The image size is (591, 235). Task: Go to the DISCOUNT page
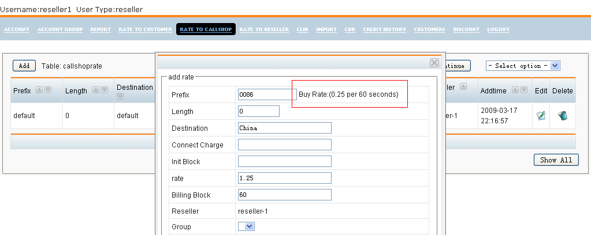[x=466, y=29]
